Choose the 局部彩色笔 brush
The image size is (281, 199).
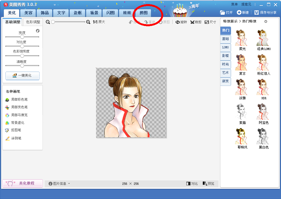coord(16,99)
